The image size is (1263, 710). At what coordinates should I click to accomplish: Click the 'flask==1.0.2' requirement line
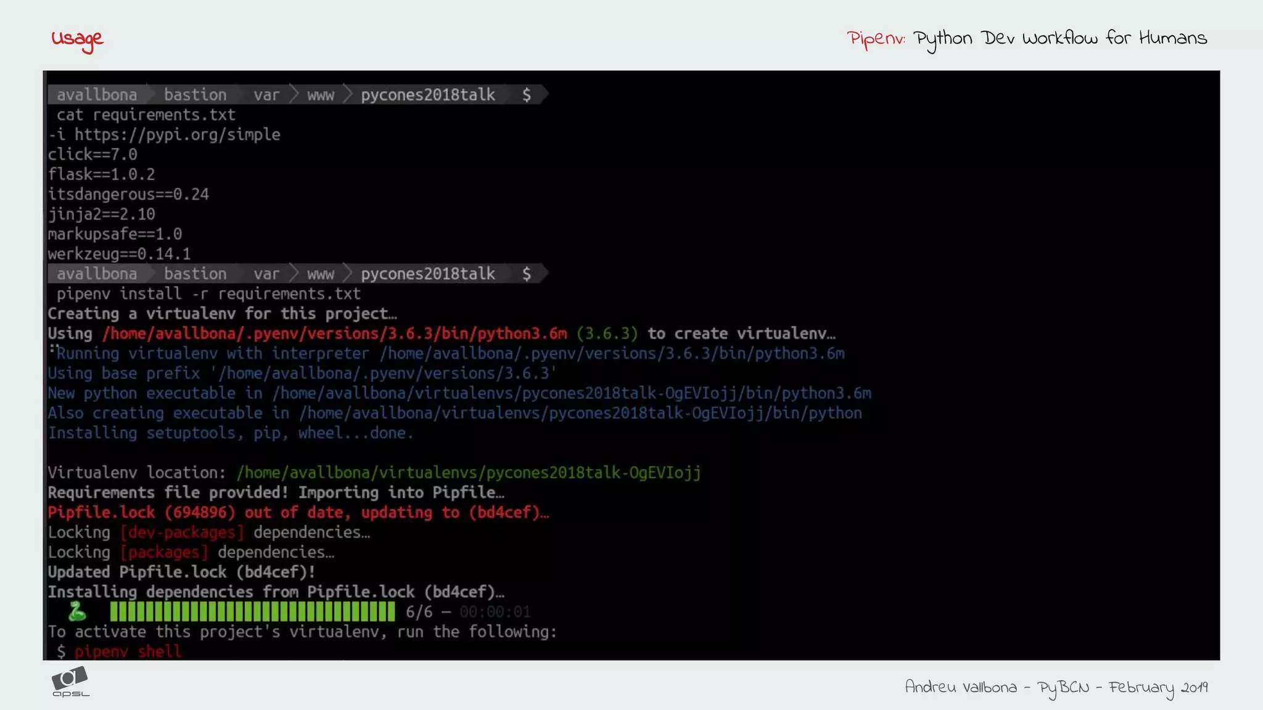tap(102, 174)
